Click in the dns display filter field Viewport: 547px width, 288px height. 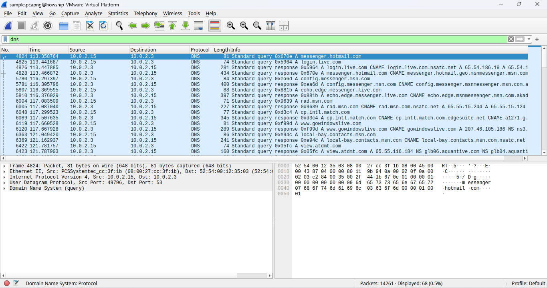pos(258,39)
